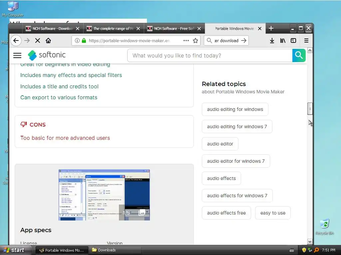Viewport: 341px width, 255px height.
Task: Open the browser home page
Action: [x=48, y=41]
